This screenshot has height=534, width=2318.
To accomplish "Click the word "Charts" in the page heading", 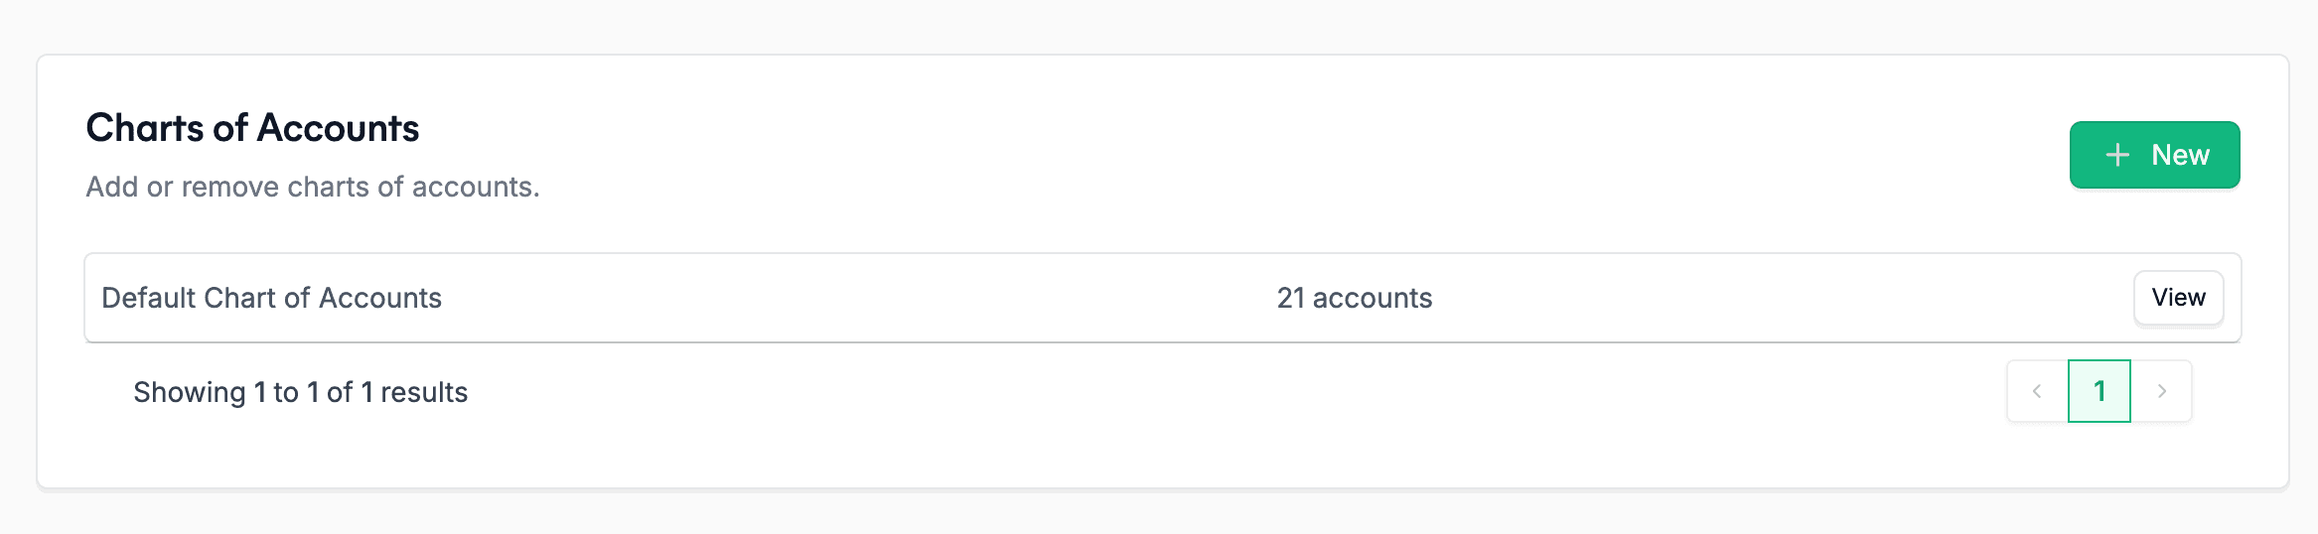I will pyautogui.click(x=145, y=128).
